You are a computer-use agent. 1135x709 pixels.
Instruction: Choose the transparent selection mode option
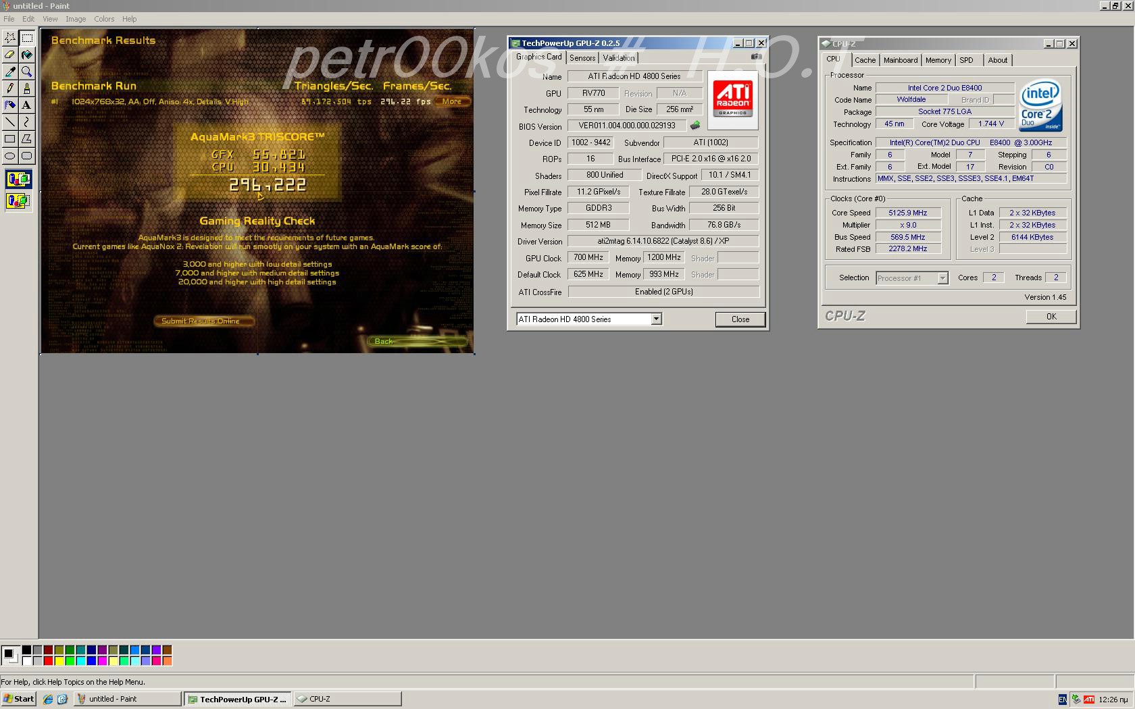[x=18, y=201]
